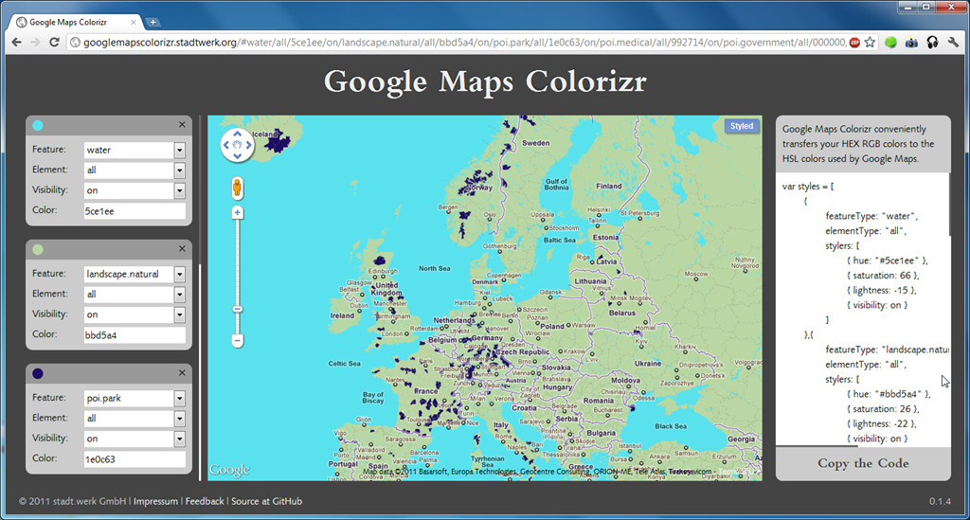The width and height of the screenshot is (970, 520).
Task: Select the Styled map type button
Action: coord(741,126)
